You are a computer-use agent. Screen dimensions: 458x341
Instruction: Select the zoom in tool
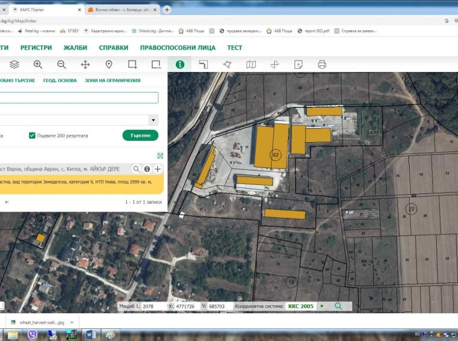click(38, 65)
